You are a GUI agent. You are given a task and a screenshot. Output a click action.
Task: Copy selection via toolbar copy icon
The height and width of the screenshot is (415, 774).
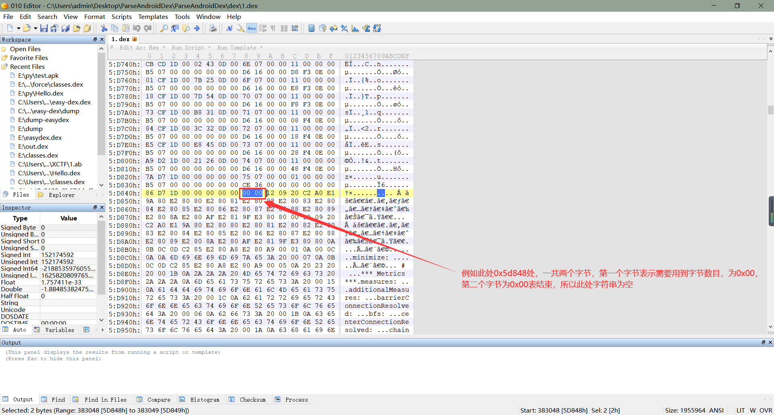(115, 28)
